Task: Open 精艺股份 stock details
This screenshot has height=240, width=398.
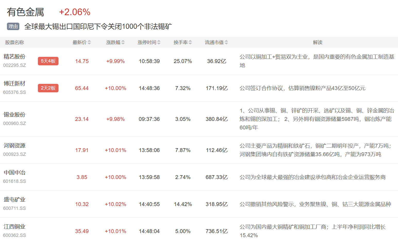Action: coord(15,57)
